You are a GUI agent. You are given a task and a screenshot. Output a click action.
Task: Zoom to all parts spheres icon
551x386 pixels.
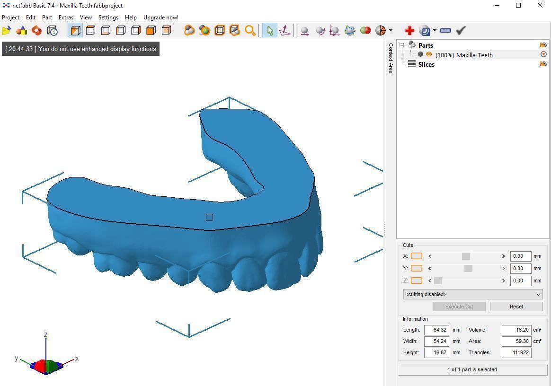coord(189,31)
